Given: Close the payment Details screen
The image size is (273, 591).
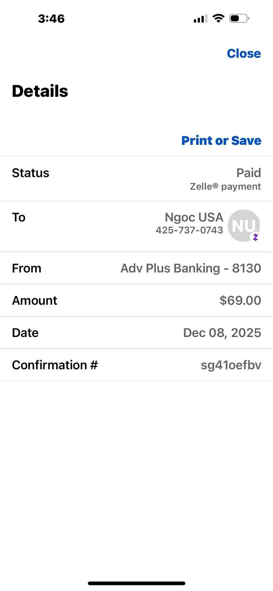Looking at the screenshot, I should click(244, 53).
